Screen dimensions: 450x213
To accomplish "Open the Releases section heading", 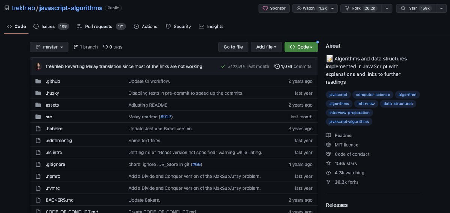I will 337,205.
